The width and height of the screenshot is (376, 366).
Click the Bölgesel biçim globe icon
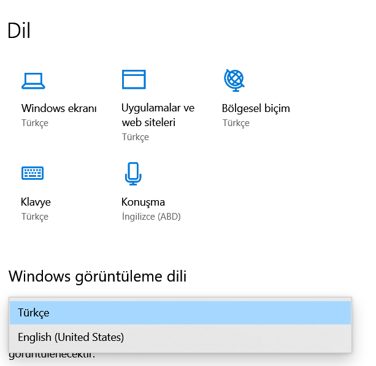tap(234, 80)
